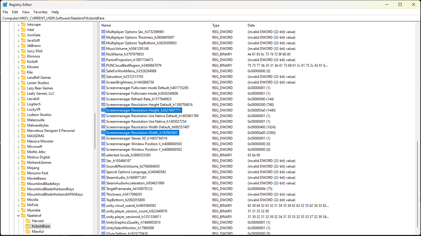Open the PUNCloudBestRegion binary value icon
The width and height of the screenshot is (421, 236).
pyautogui.click(x=103, y=65)
